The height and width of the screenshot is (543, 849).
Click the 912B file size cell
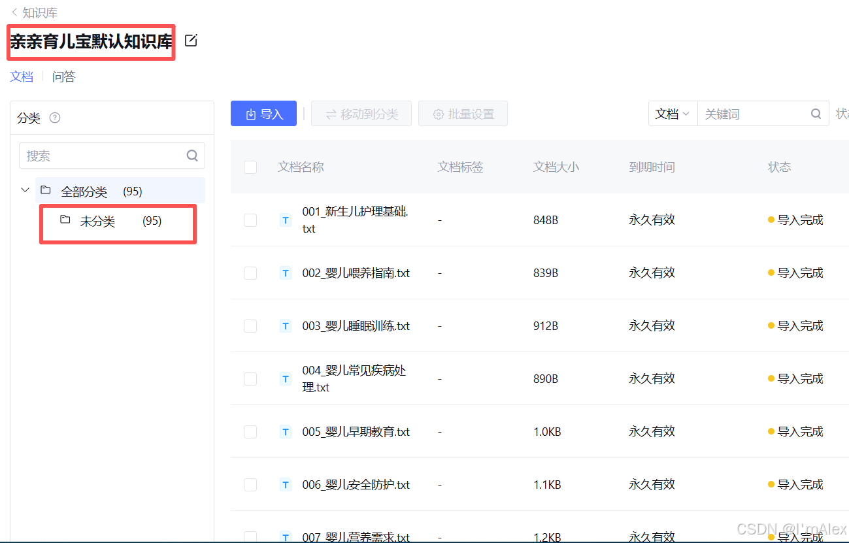pyautogui.click(x=546, y=326)
